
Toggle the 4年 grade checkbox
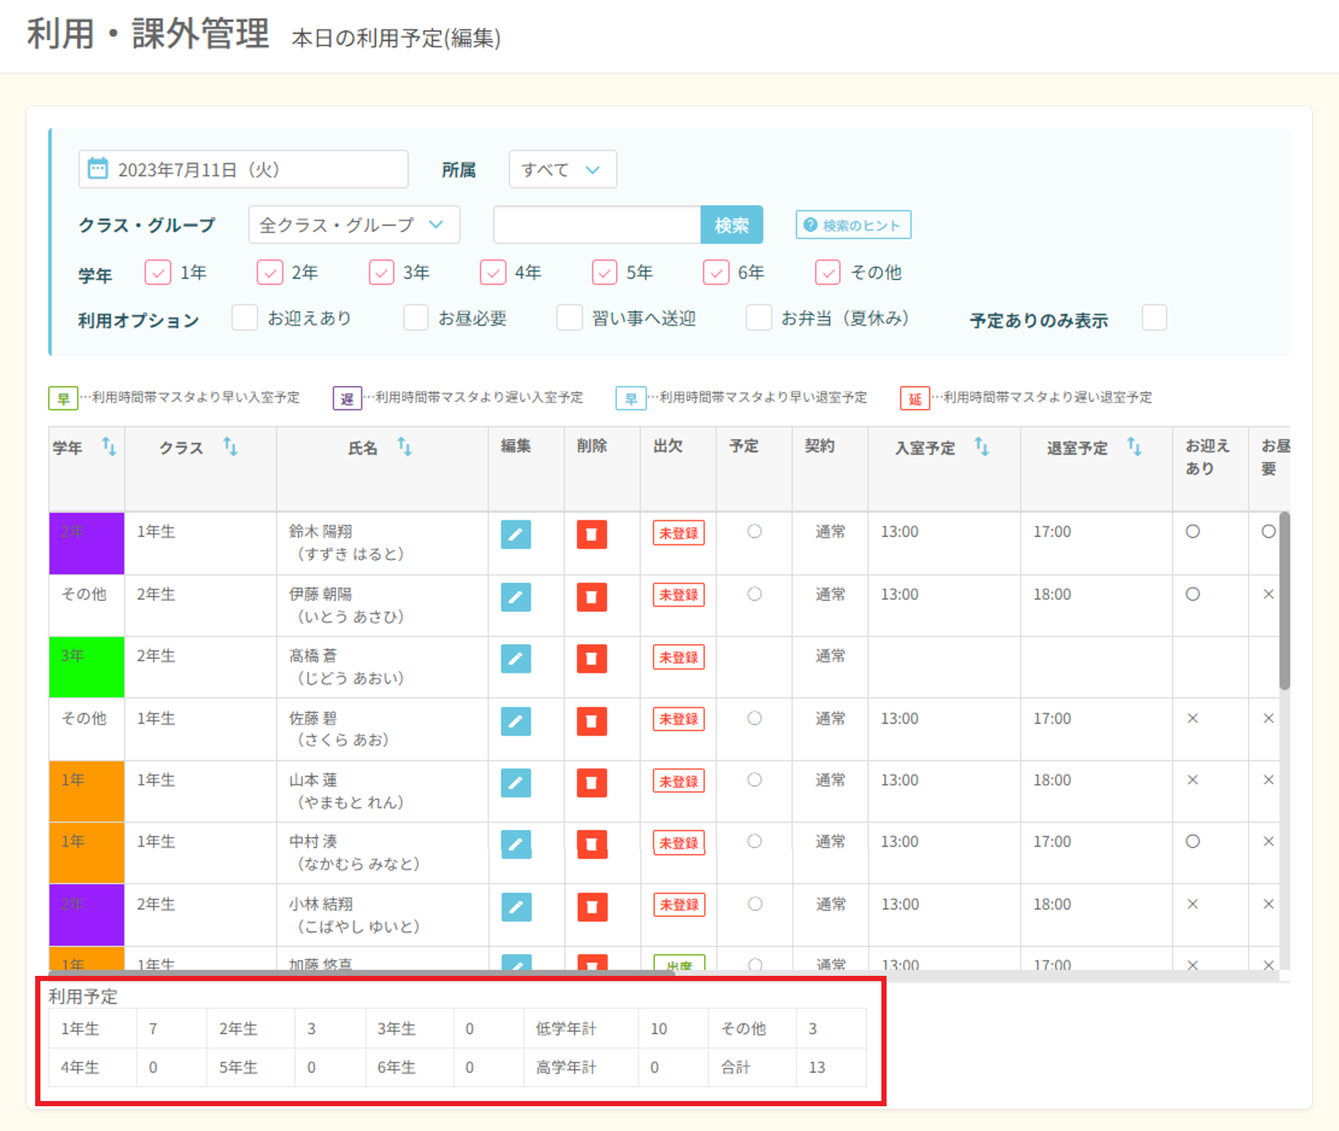(493, 272)
